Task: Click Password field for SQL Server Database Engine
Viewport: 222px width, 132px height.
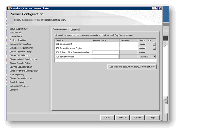Action: coord(128,48)
